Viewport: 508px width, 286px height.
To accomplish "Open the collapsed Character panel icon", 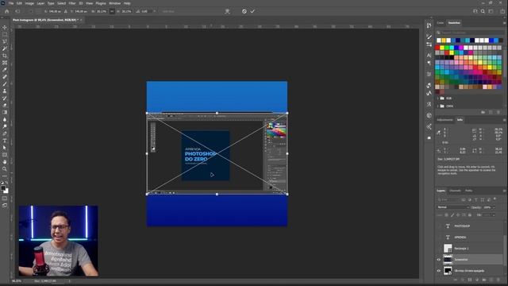I will 429,56.
